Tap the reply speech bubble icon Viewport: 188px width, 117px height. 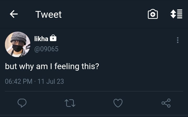pyautogui.click(x=22, y=103)
